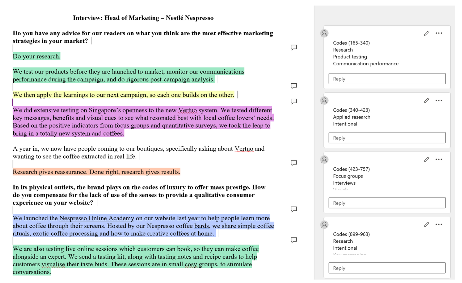Image resolution: width=462 pixels, height=283 pixels.
Task: Open more options for Codes (165-340) comment
Action: click(x=439, y=33)
